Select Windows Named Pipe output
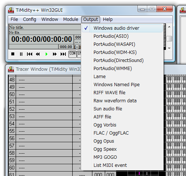186x176 pixels. [122, 85]
